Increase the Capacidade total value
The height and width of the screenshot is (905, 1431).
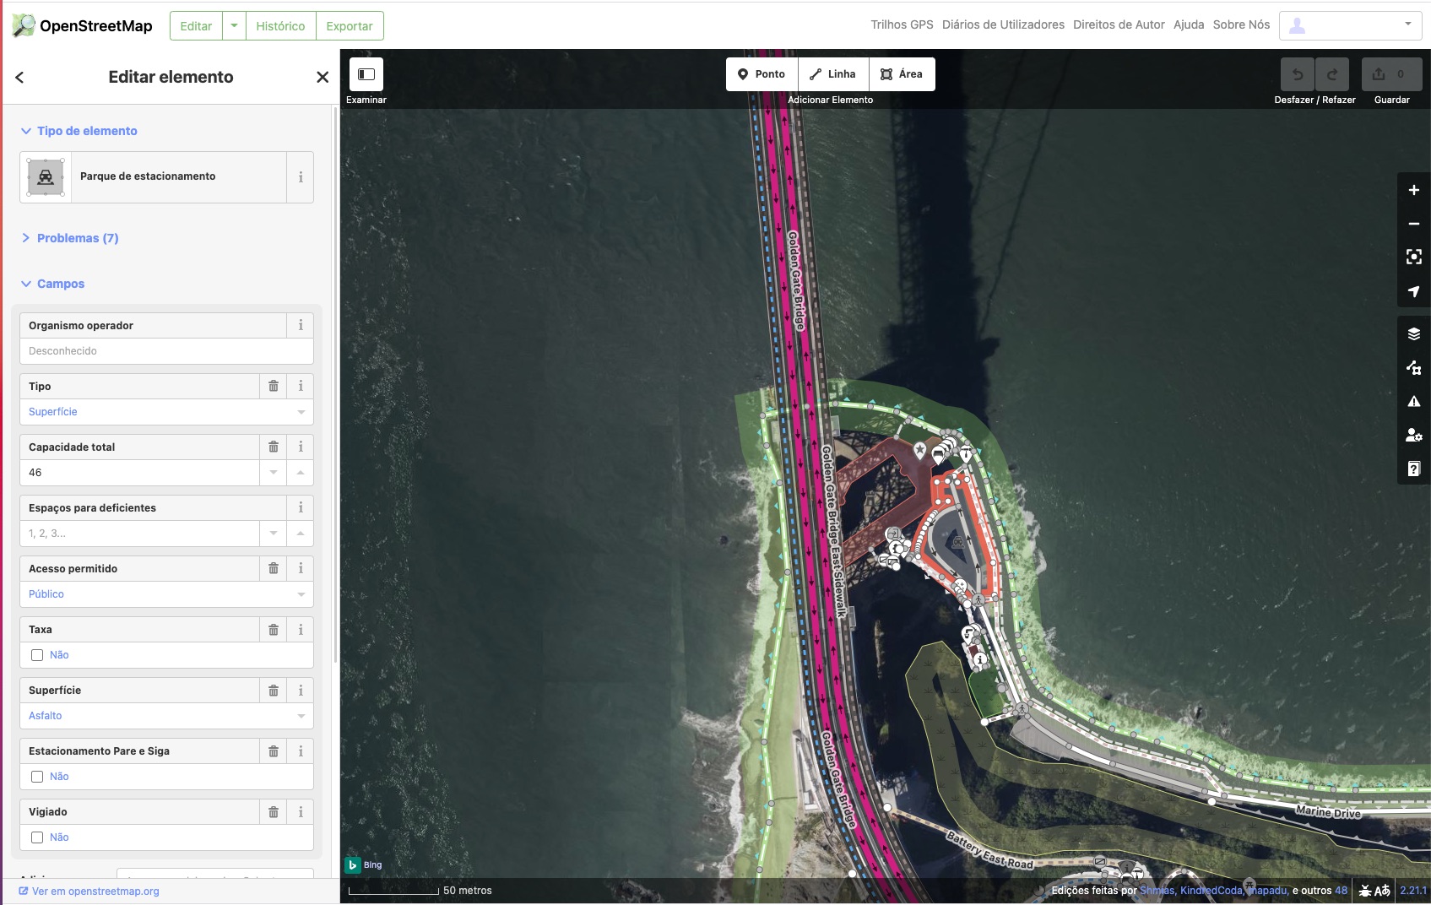[301, 473]
